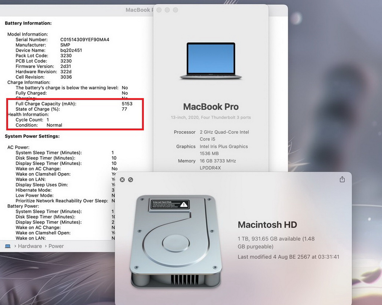The image size is (382, 305).
Task: Click the MacBook Pro laptop image
Action: point(211,61)
